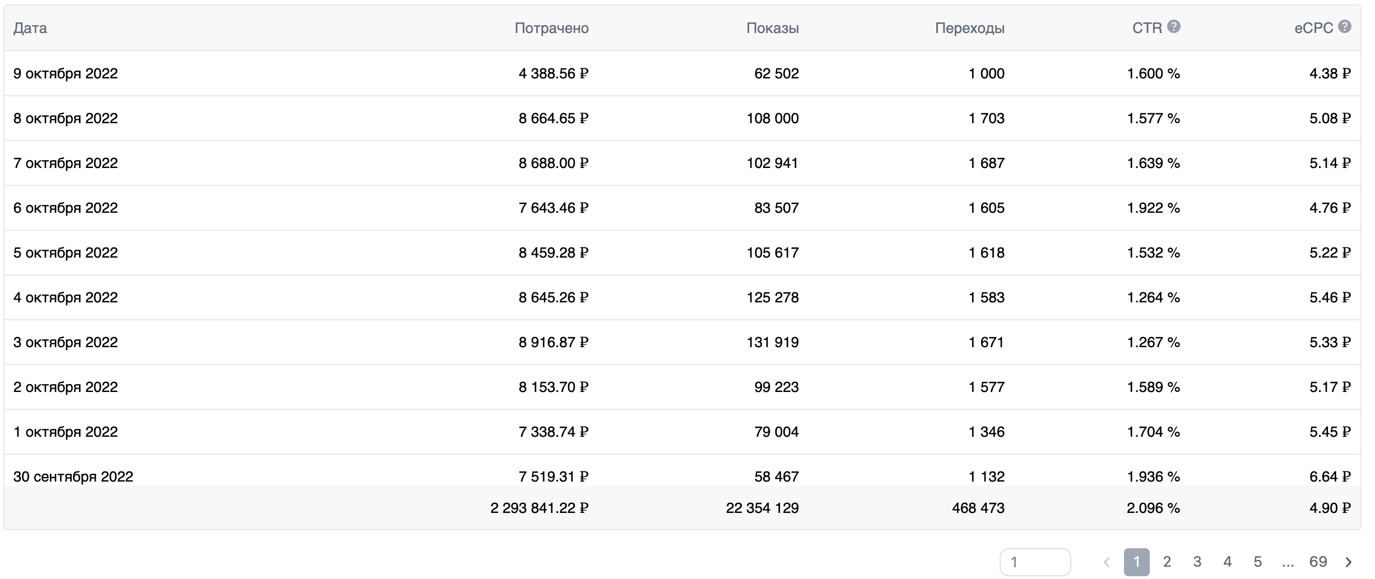Sort by the Потрачено column header
Viewport: 1375px width, 579px height.
[551, 28]
